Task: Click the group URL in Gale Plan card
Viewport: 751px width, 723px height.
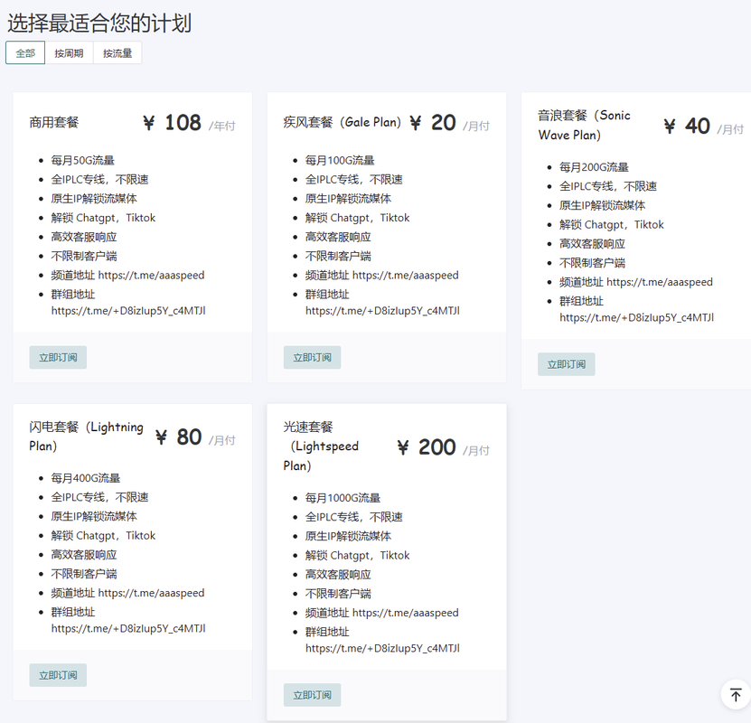Action: (382, 311)
